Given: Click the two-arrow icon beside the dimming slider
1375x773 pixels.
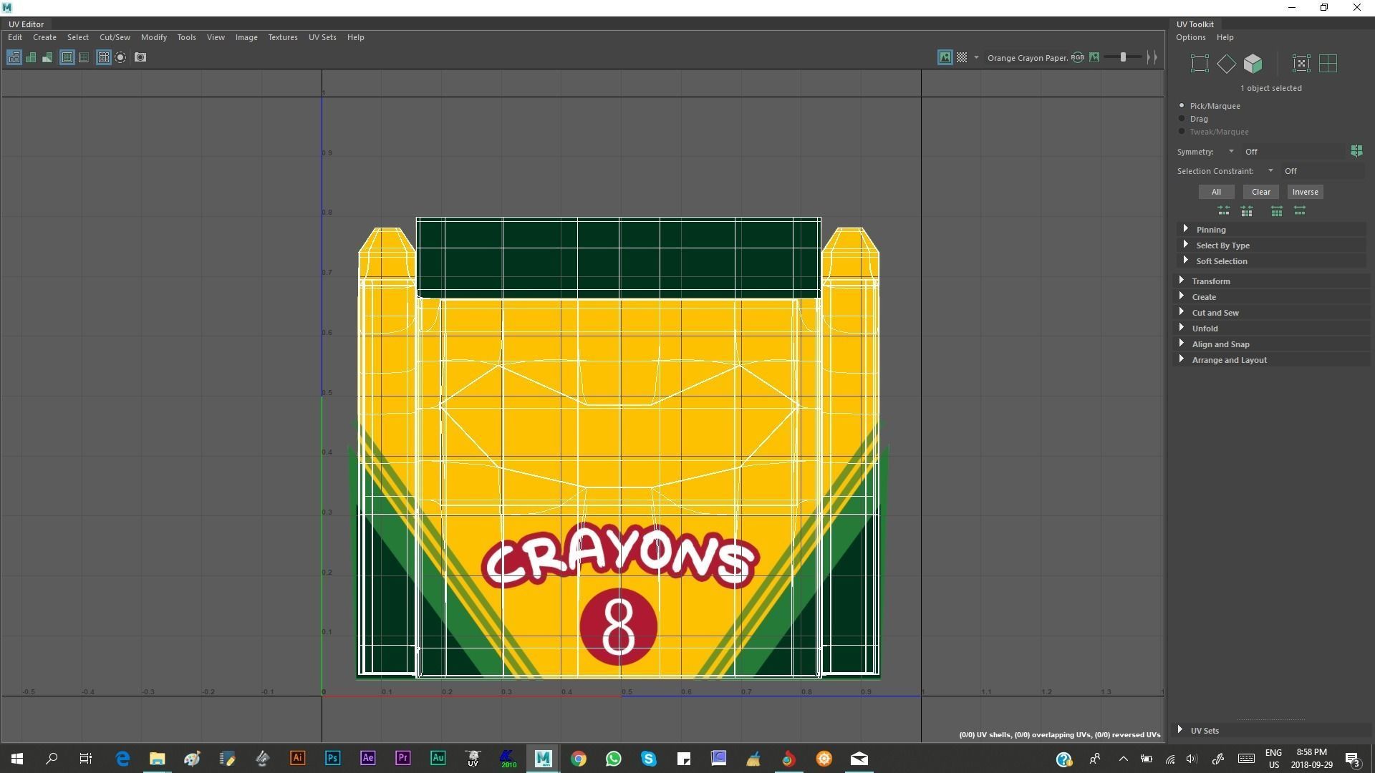Looking at the screenshot, I should point(1152,57).
